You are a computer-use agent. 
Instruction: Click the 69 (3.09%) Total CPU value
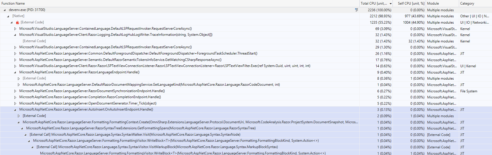(x=383, y=29)
